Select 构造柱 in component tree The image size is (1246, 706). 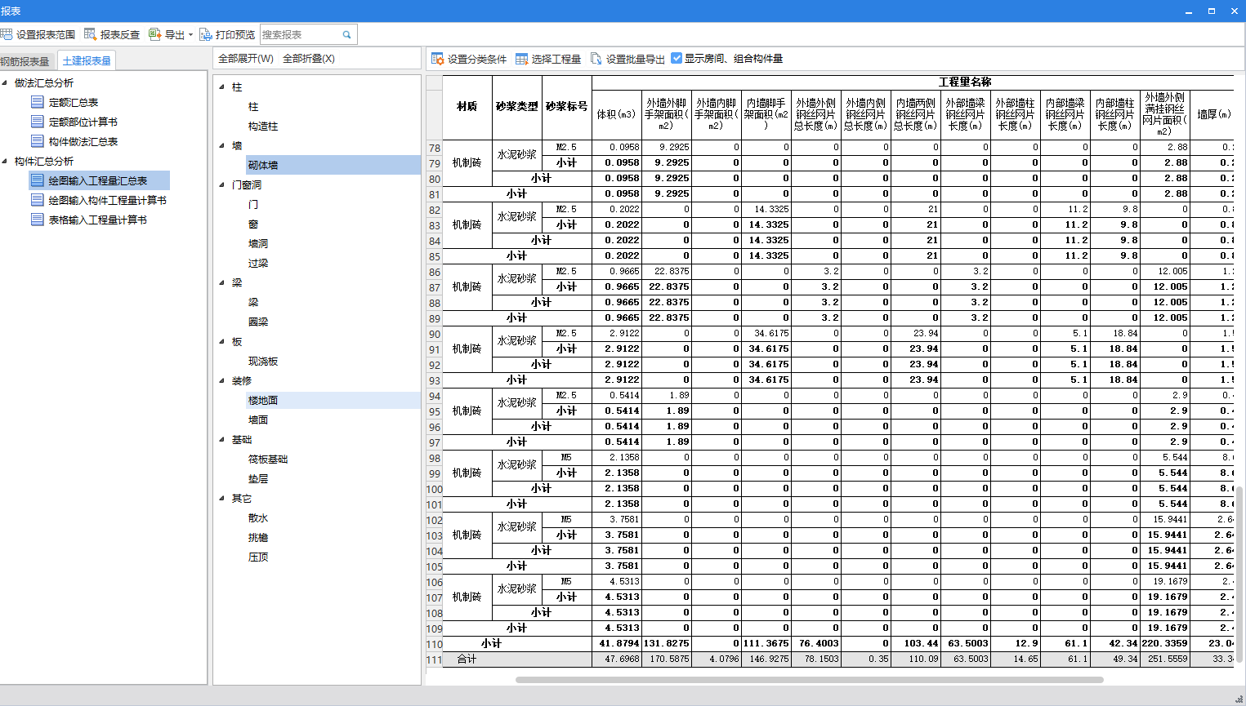[263, 127]
